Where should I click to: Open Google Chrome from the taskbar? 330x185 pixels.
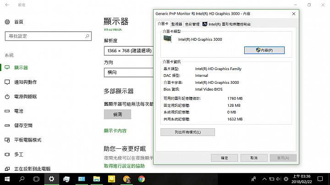(x=142, y=179)
